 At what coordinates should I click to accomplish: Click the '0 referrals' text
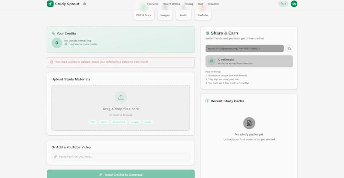226,60
